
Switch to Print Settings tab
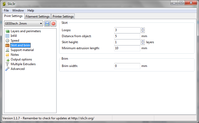coord(13,16)
